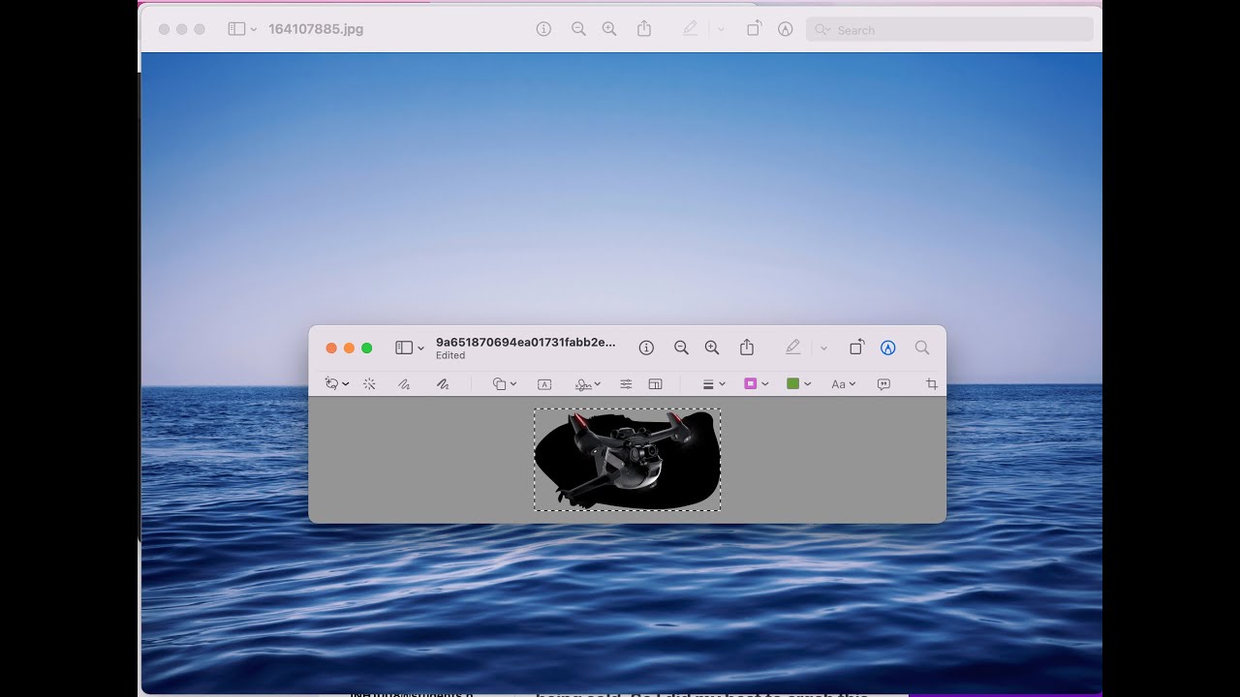The width and height of the screenshot is (1240, 697).
Task: Click the 9a651870694ea01731fabb2e title text
Action: tap(525, 342)
